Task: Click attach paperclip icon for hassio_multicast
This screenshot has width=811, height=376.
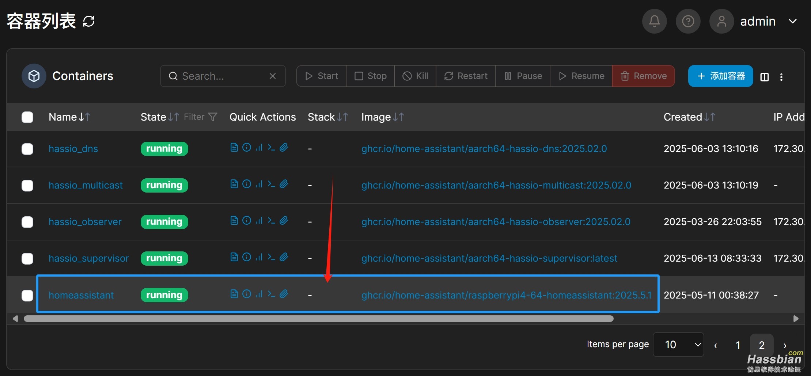Action: 284,184
